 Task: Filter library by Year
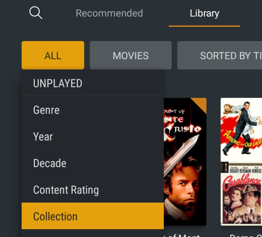(x=92, y=136)
